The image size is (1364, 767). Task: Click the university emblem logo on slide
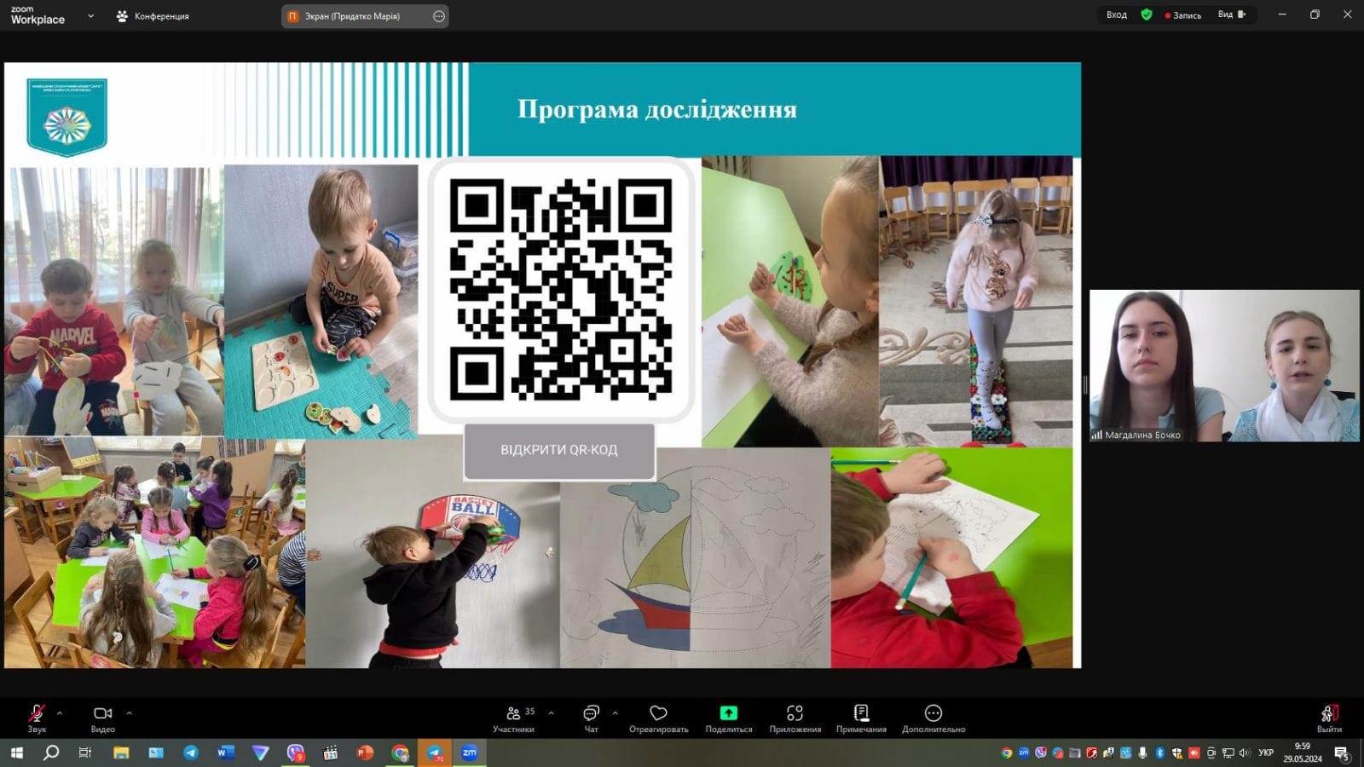(66, 117)
